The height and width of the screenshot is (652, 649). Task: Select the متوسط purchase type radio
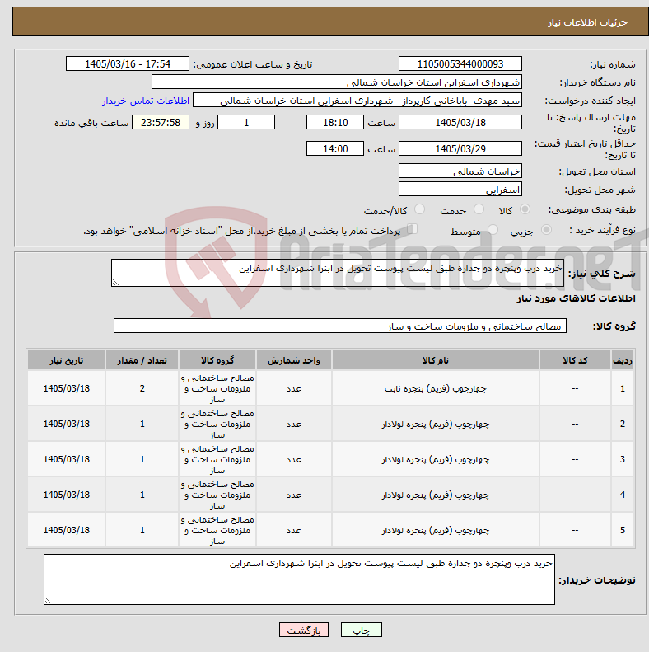click(x=493, y=229)
